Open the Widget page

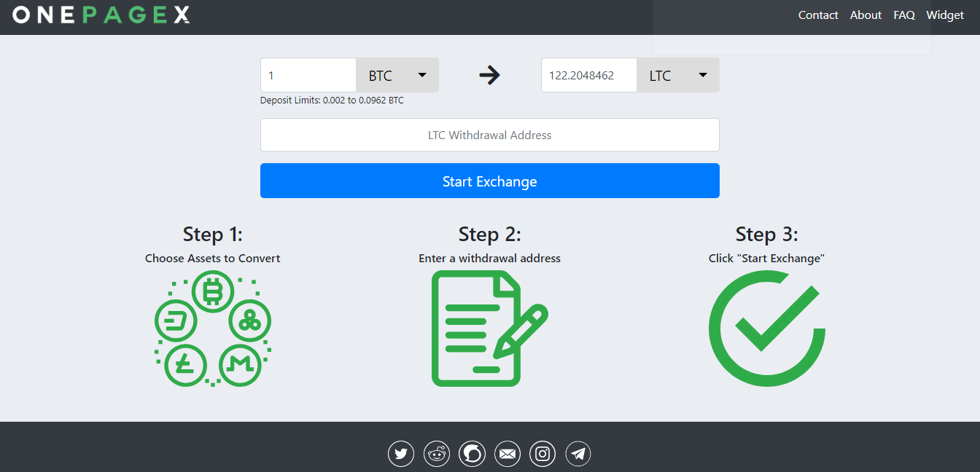(945, 15)
